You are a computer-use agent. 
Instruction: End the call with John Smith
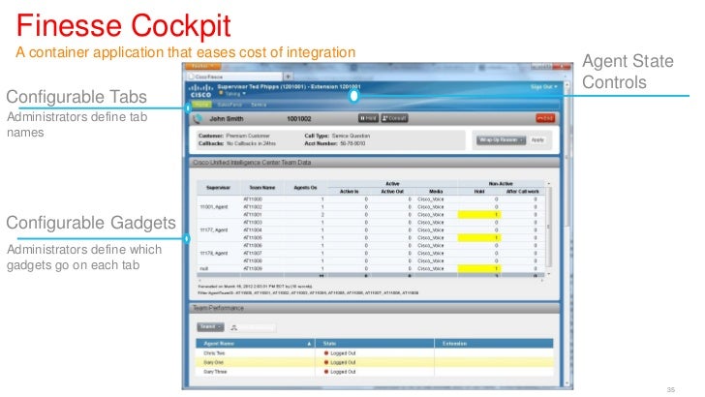[545, 118]
